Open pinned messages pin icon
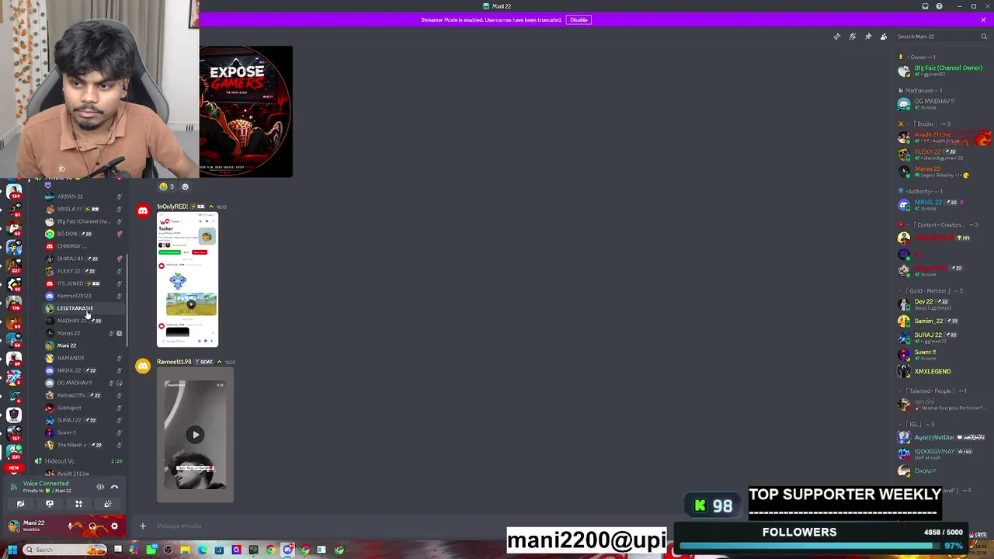The height and width of the screenshot is (559, 994). tap(868, 36)
